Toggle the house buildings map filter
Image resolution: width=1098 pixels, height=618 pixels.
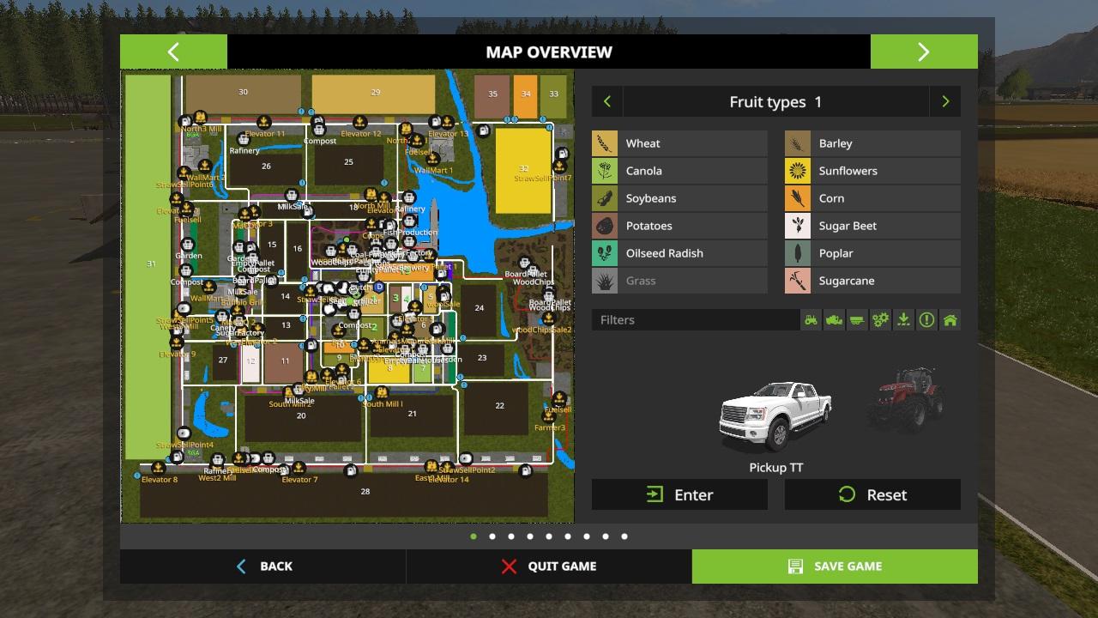[950, 320]
